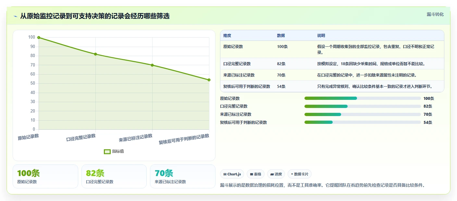Click the 复核后可用于判断的记录数 table cell
Viewport: 457px width, 201px height.
247,87
